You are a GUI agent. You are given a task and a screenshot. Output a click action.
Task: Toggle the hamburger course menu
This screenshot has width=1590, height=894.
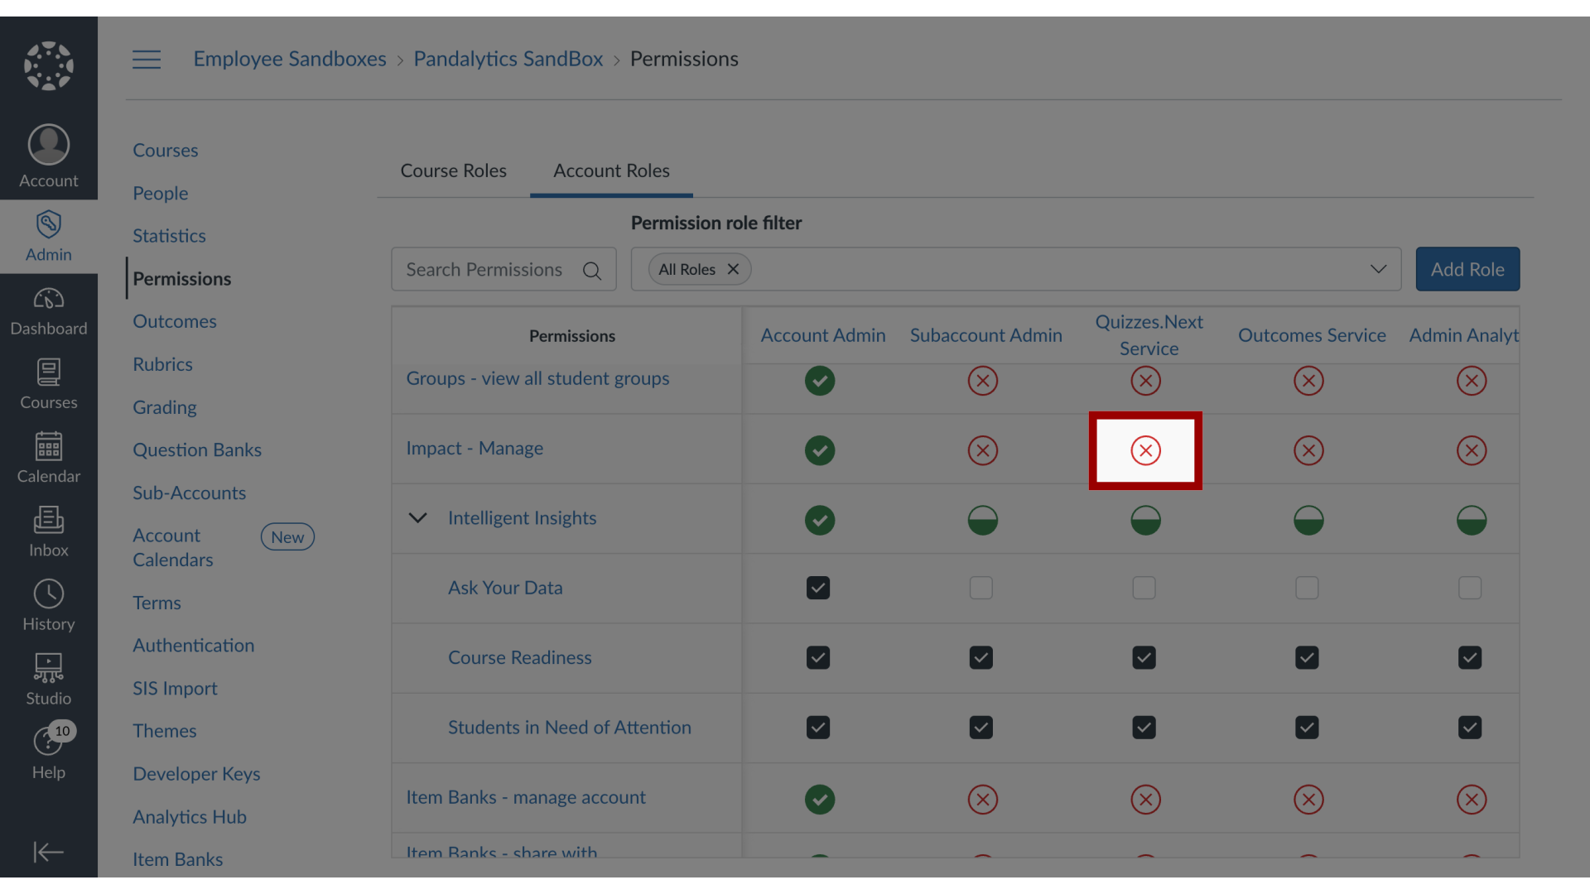(x=147, y=60)
